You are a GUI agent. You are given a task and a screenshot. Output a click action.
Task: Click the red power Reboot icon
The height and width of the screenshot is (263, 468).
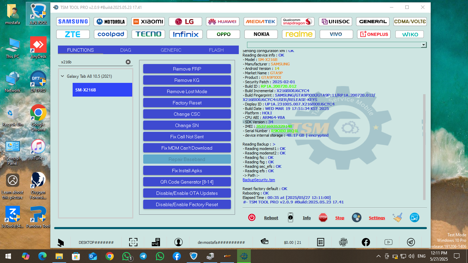(252, 217)
